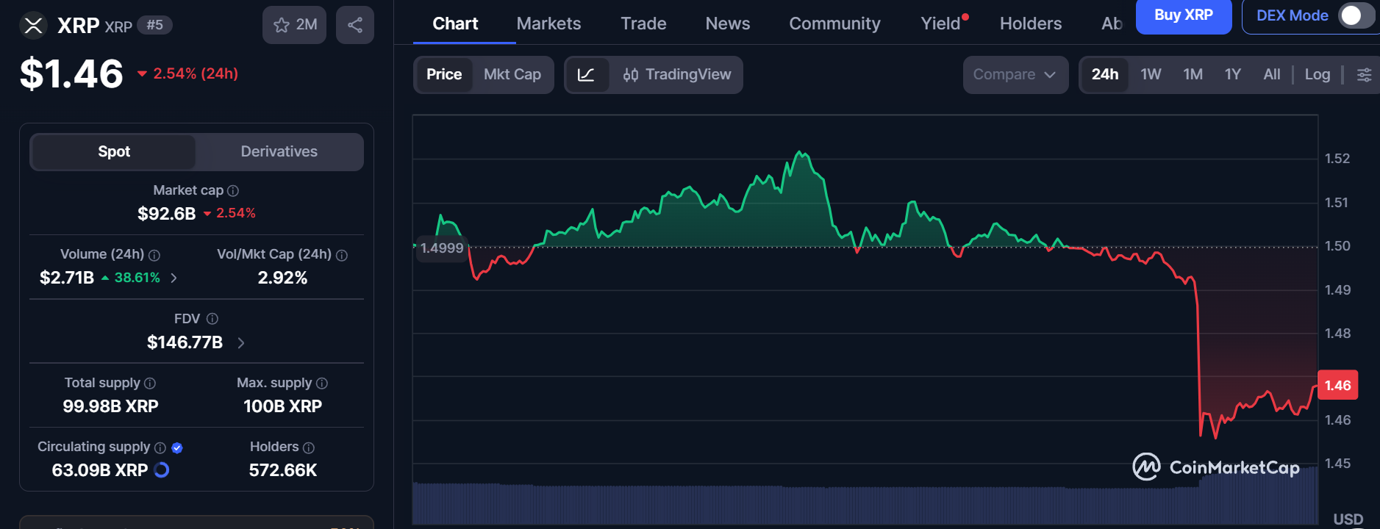Show Holders info icon

coord(309,447)
